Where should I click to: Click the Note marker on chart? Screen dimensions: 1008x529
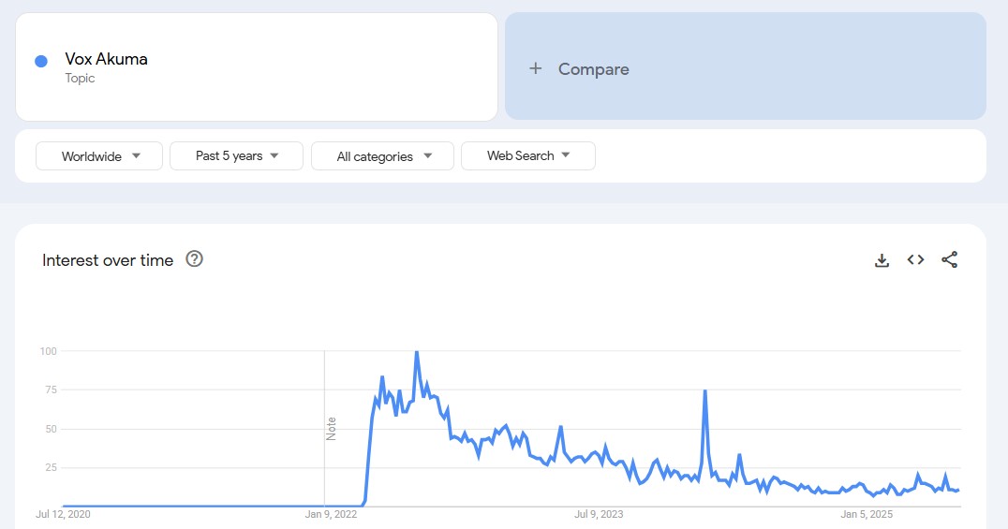[x=331, y=428]
